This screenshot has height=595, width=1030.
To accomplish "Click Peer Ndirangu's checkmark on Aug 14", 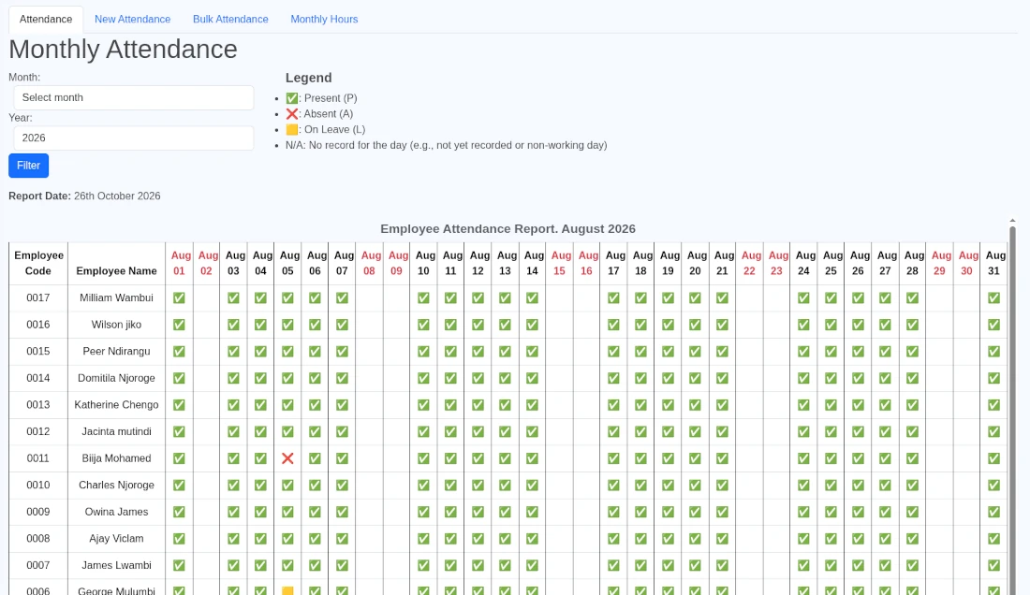I will [x=532, y=352].
